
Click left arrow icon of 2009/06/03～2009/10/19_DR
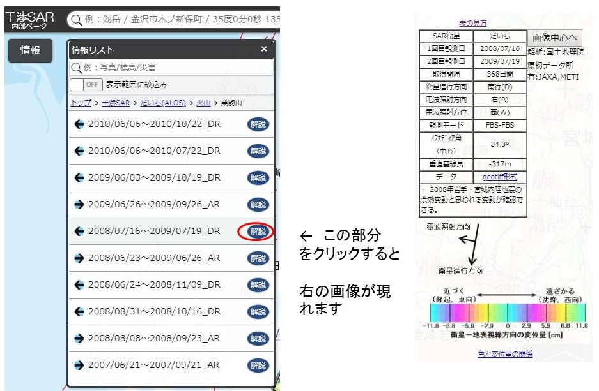coord(79,177)
